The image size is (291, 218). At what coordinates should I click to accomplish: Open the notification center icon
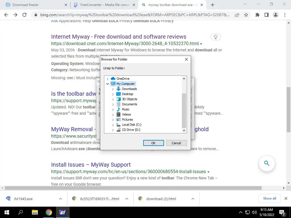click(282, 213)
